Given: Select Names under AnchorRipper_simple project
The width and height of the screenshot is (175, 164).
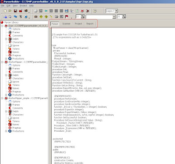Looking at the screenshot, I should (16, 124).
